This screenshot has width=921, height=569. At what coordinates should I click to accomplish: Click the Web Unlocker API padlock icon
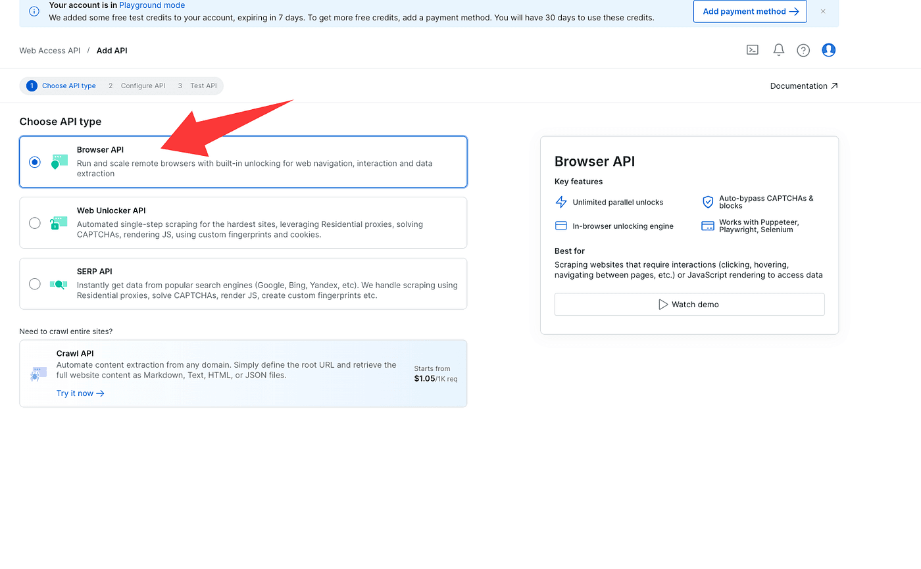(59, 223)
